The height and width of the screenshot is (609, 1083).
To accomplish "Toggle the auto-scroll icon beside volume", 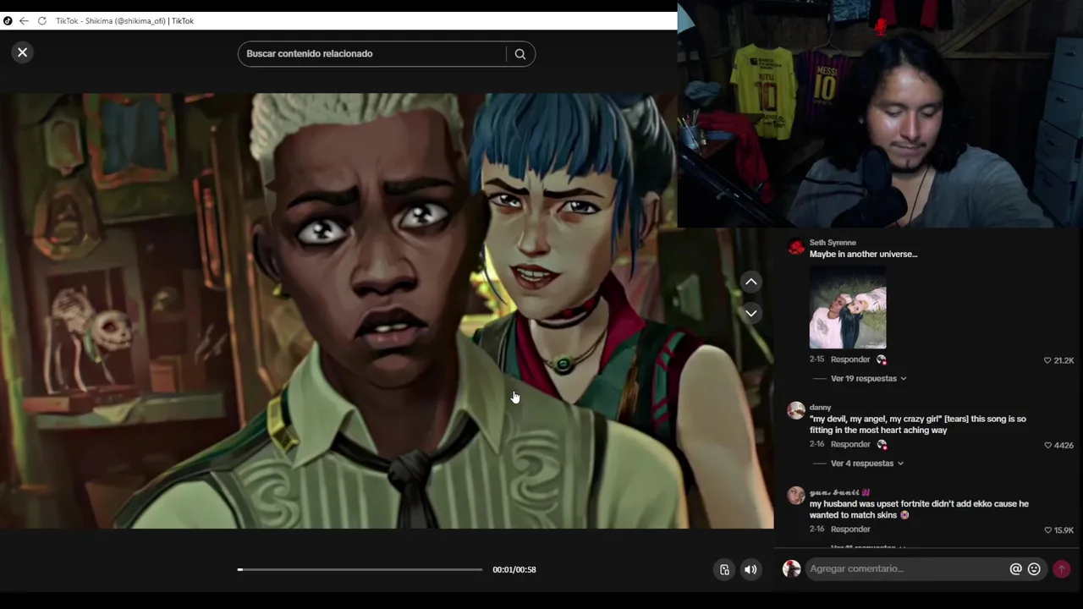I will click(724, 569).
